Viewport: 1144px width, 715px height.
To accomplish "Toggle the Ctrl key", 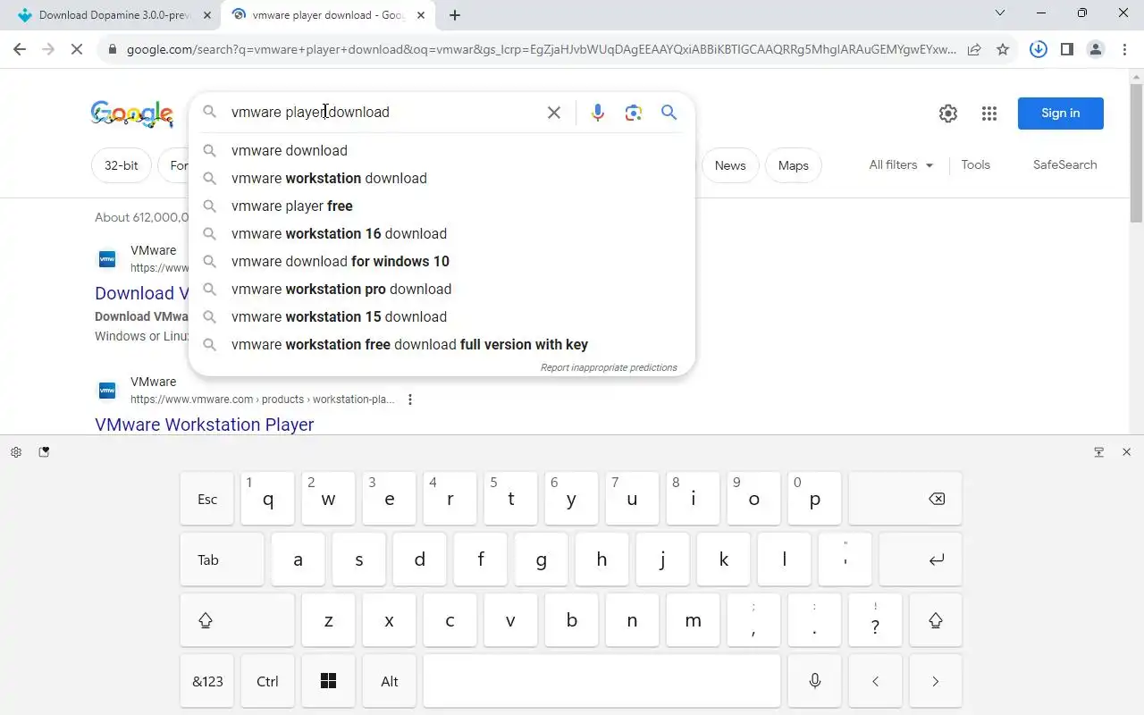I will point(268,681).
